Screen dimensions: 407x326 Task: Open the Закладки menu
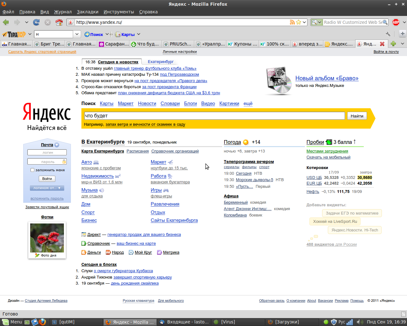coord(87,12)
